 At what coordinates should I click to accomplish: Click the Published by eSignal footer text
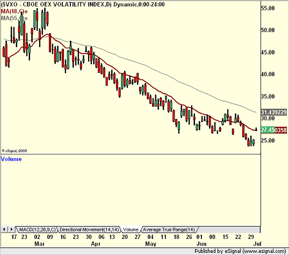click(240, 251)
